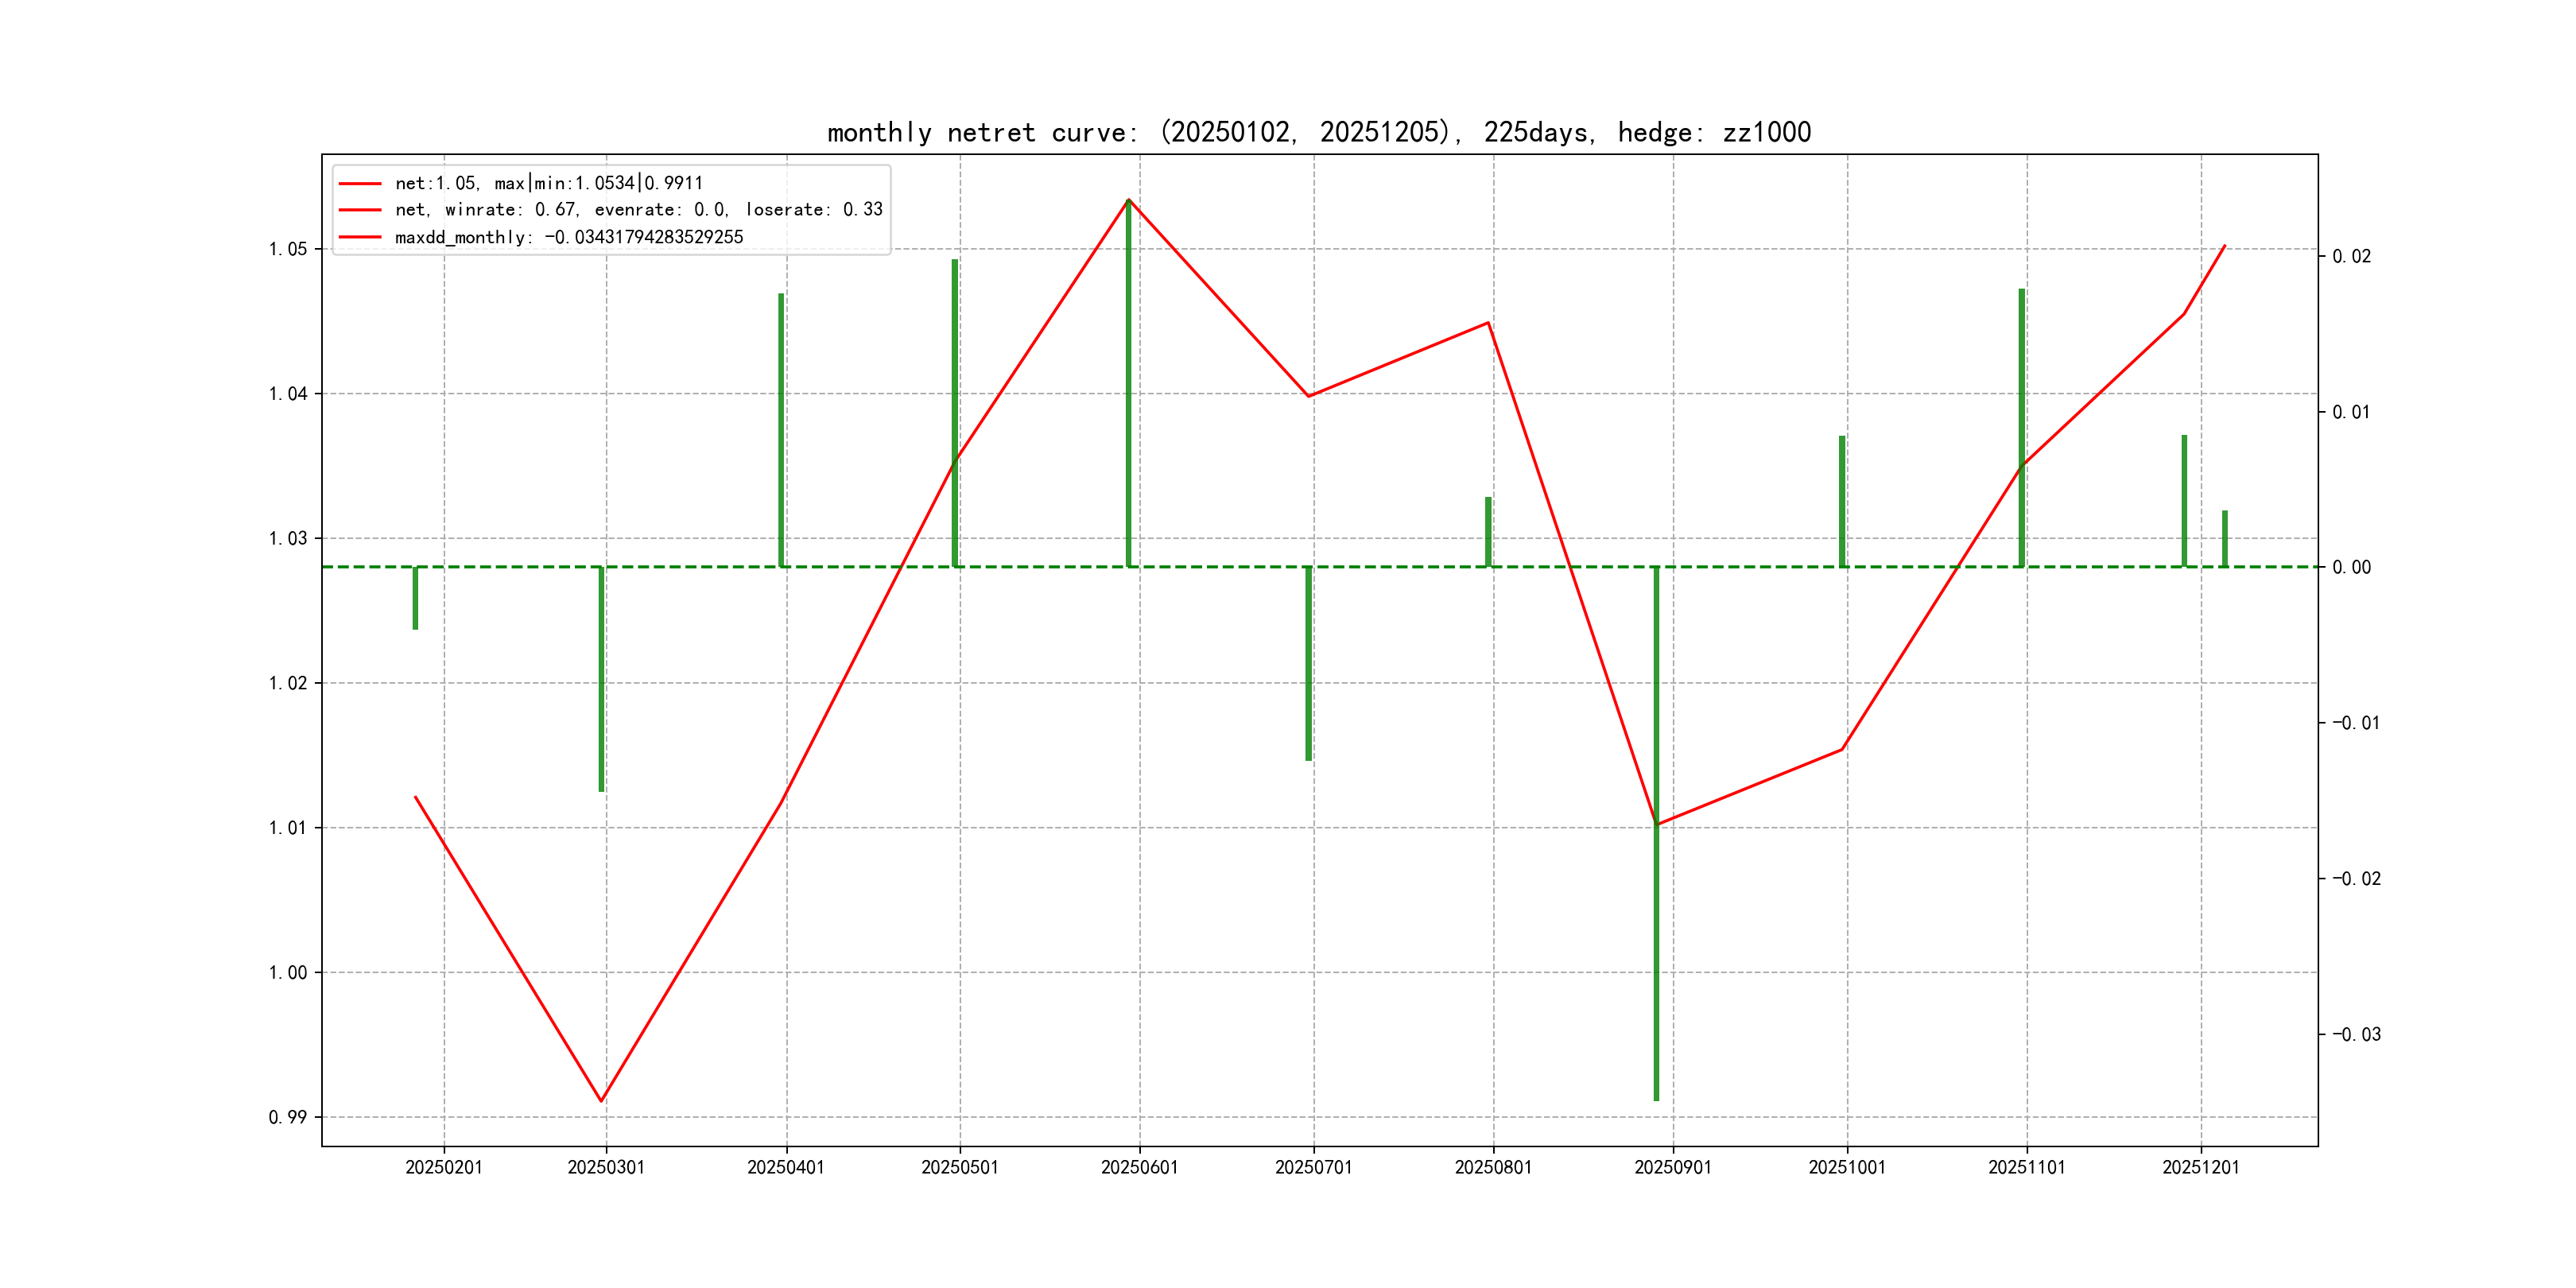The image size is (2576, 1288).
Task: Click the -0.03 right y-axis label
Action: click(2356, 1034)
